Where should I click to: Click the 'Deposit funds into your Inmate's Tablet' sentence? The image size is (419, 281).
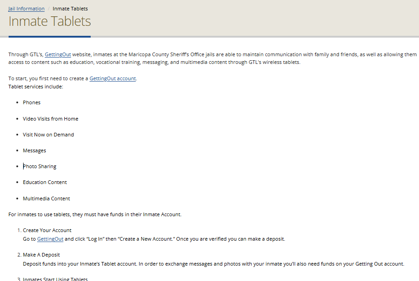click(x=213, y=264)
